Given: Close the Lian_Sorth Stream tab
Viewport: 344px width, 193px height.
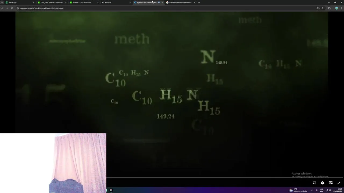Looking at the screenshot, I should click(66, 2).
